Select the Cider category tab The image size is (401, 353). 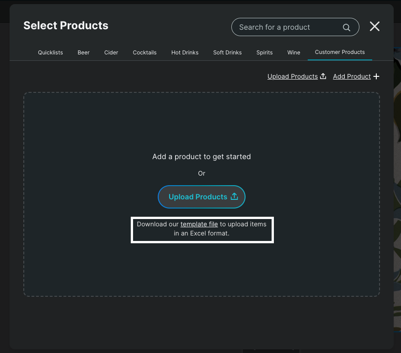[x=111, y=53]
